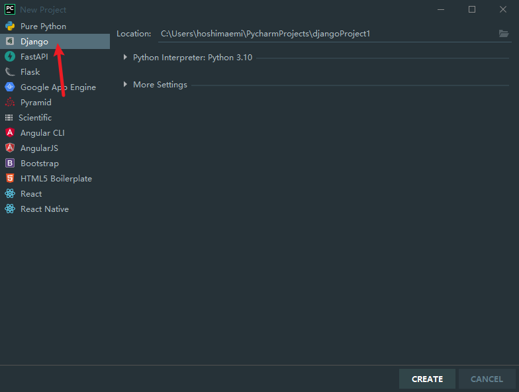Select React Native label in list
Image resolution: width=519 pixels, height=392 pixels.
tap(45, 209)
